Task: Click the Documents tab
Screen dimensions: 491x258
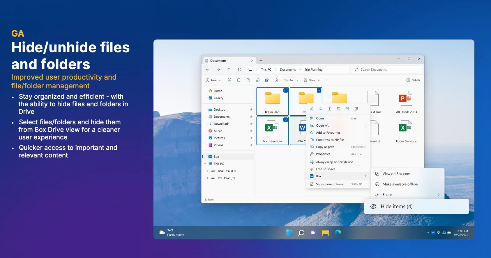Action: tap(229, 61)
